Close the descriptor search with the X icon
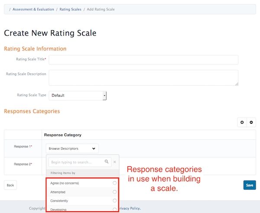260x213 pixels. (x=115, y=162)
